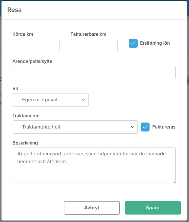
Task: Toggle the Faktureras checkbox off
Action: tap(145, 127)
